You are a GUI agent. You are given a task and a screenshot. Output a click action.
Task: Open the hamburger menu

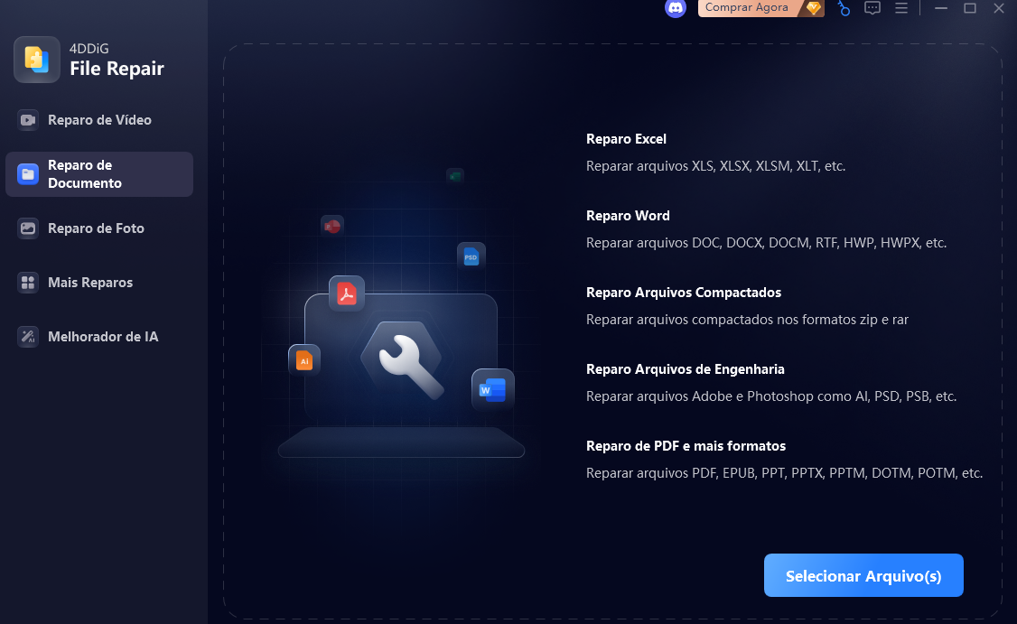[x=901, y=8]
